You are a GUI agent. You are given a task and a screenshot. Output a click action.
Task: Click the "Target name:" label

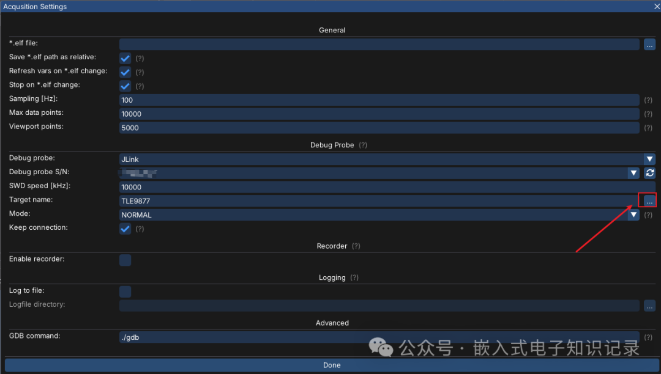pos(31,200)
